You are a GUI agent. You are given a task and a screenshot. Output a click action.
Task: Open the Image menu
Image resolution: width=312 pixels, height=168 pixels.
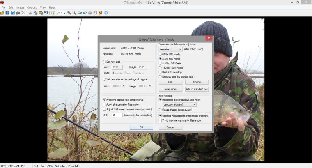click(20, 7)
